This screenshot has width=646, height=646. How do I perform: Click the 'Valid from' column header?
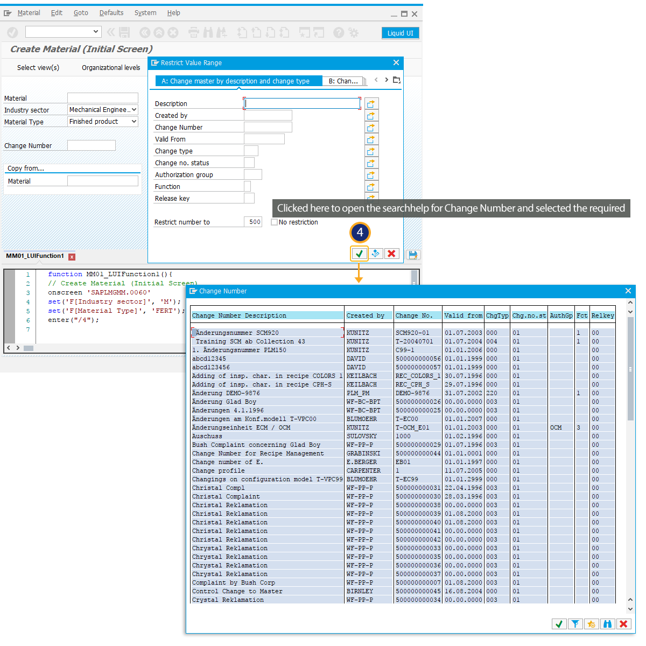[x=463, y=315]
